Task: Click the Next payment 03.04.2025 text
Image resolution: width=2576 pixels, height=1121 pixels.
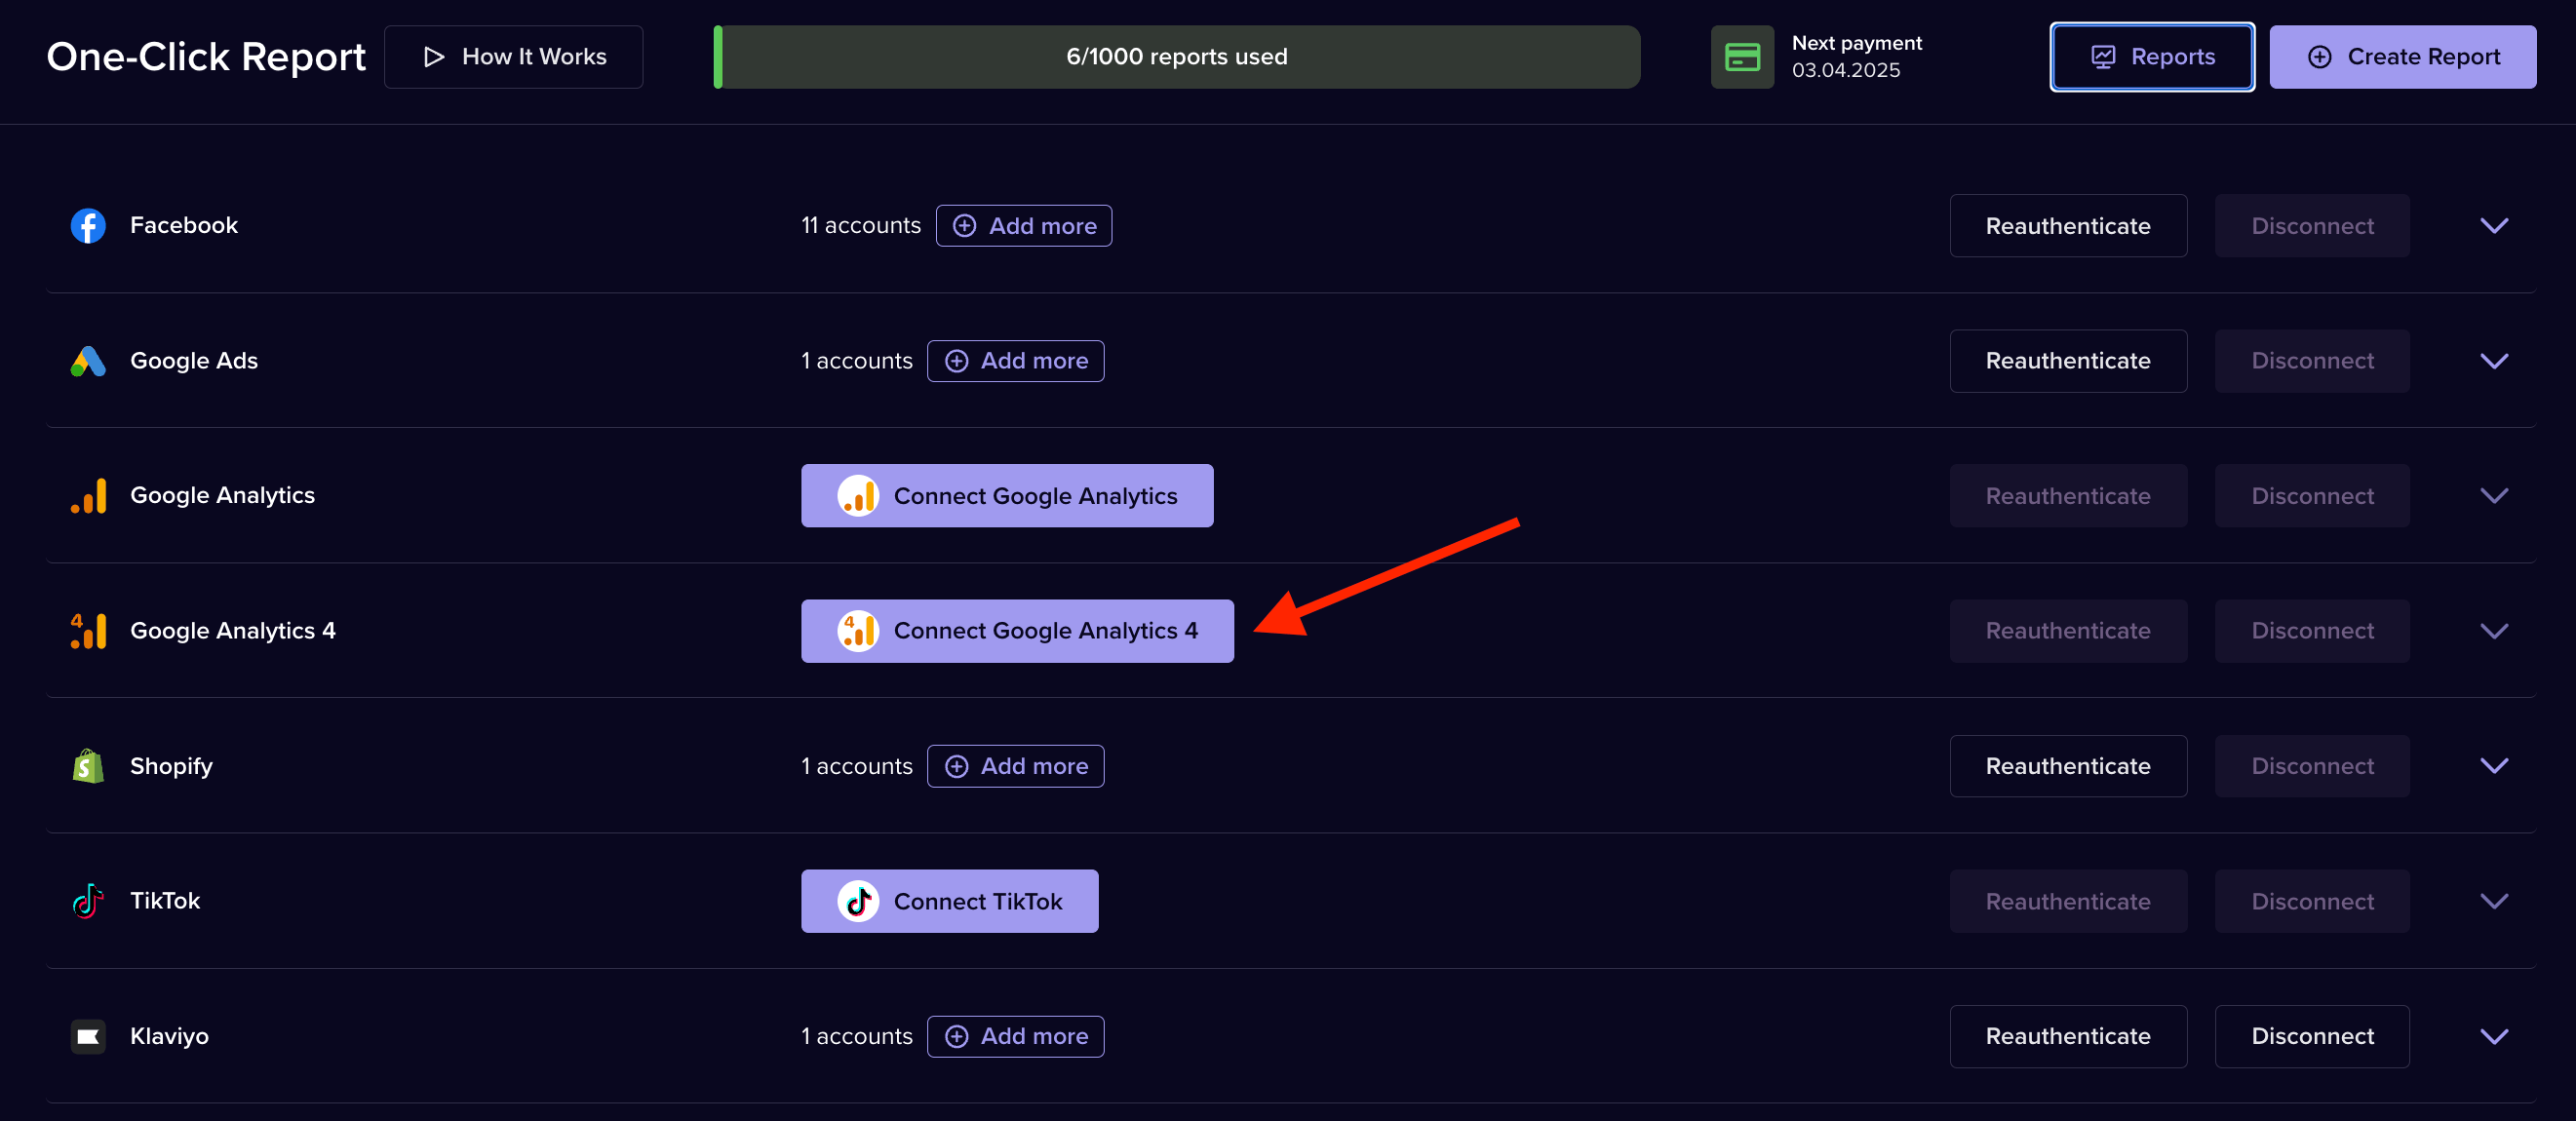Action: coord(1856,57)
